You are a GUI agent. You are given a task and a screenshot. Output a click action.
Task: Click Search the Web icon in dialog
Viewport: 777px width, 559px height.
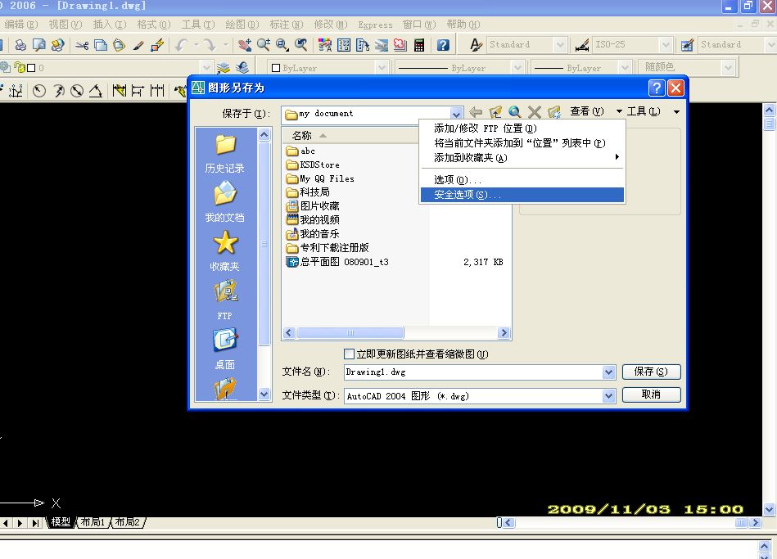[515, 112]
